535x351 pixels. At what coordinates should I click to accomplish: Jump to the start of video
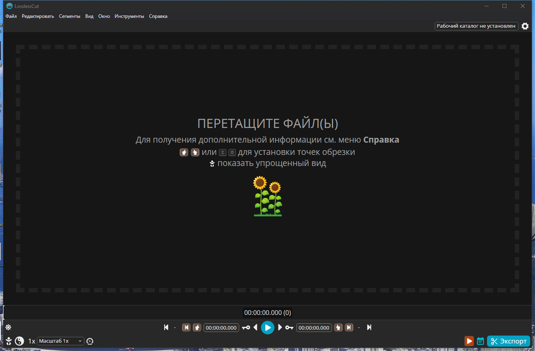pos(166,328)
